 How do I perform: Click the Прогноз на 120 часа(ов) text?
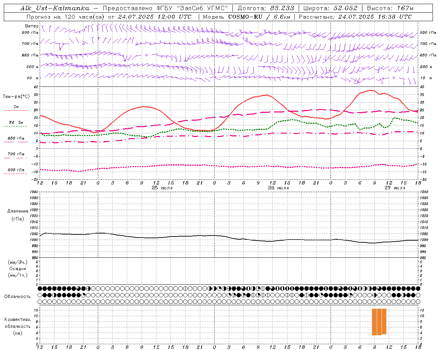66,17
